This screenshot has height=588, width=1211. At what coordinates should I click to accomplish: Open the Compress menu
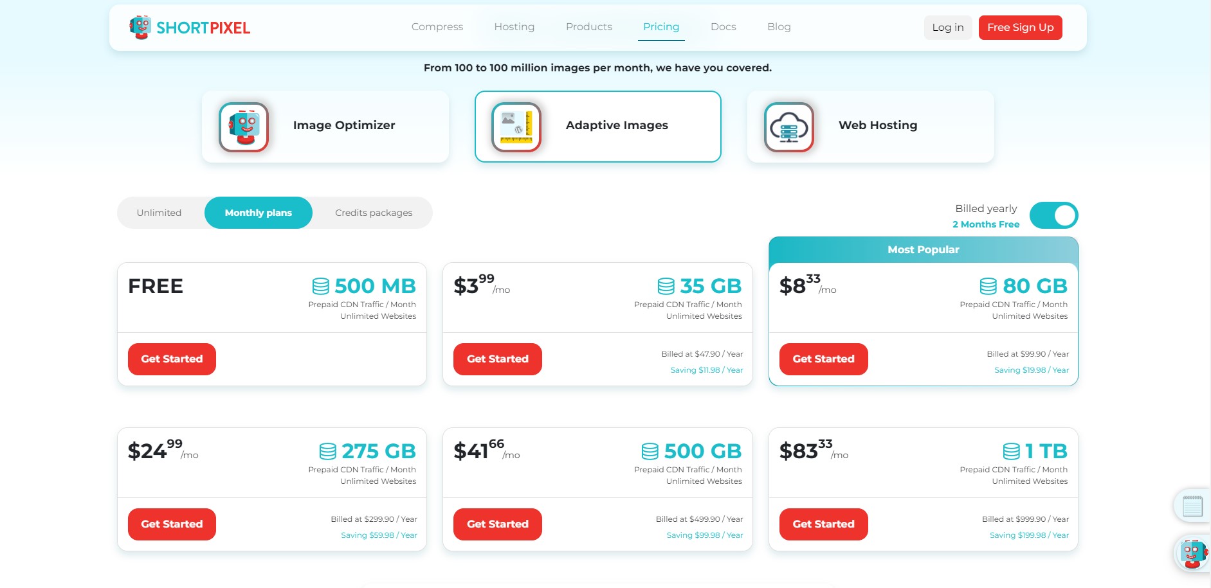coord(437,27)
